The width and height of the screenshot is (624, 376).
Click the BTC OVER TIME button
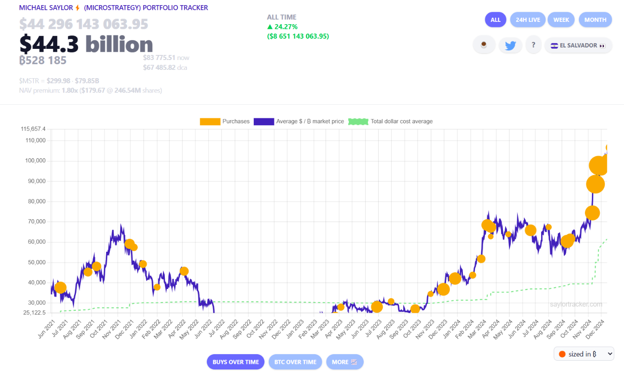click(x=295, y=362)
